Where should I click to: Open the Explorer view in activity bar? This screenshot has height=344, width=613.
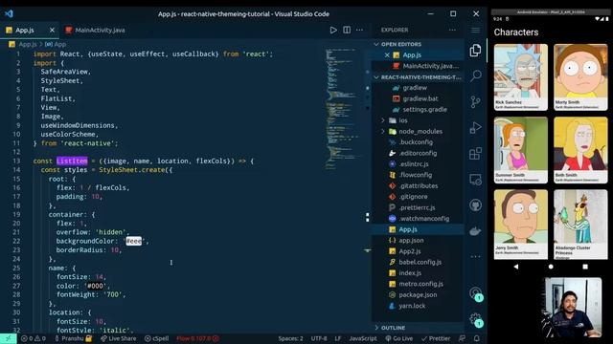click(475, 51)
